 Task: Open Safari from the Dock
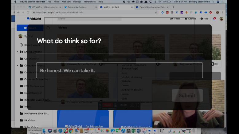pos(60,131)
